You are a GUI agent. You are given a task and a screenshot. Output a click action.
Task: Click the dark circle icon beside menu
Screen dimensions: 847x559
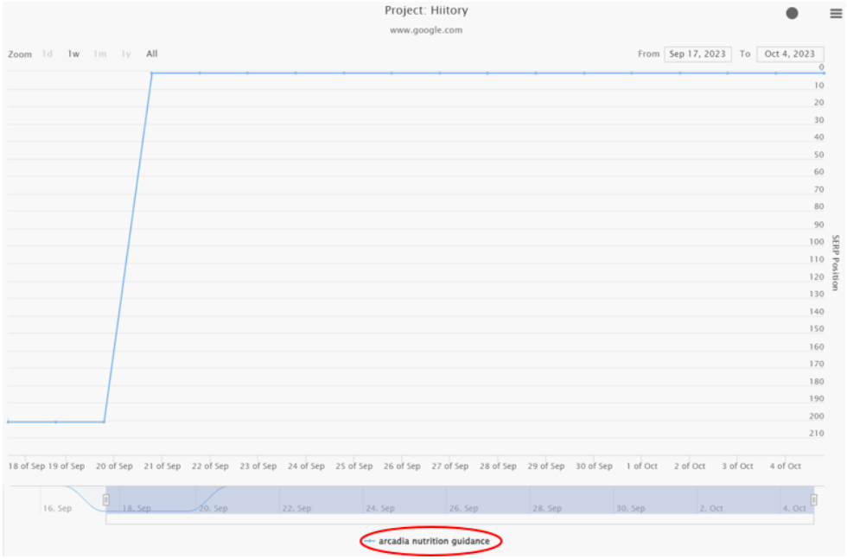tap(792, 13)
